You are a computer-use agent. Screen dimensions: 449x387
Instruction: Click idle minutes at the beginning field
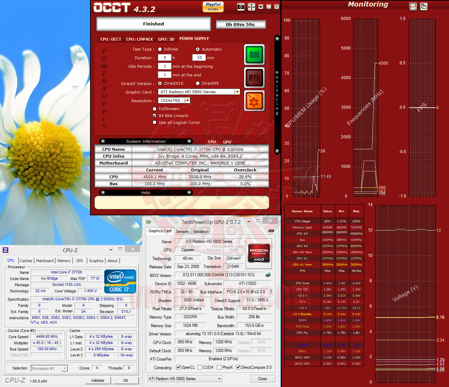[x=165, y=66]
